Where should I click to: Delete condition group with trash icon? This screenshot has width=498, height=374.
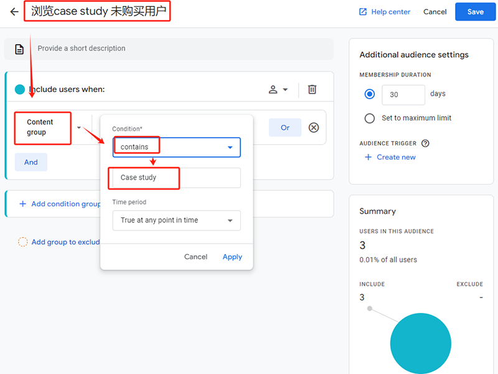coord(312,89)
